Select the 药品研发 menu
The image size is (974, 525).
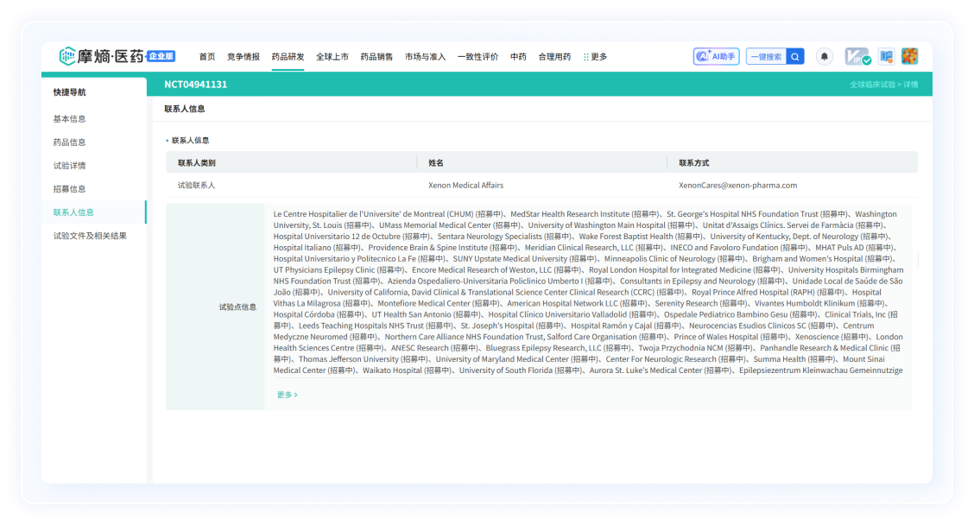288,56
